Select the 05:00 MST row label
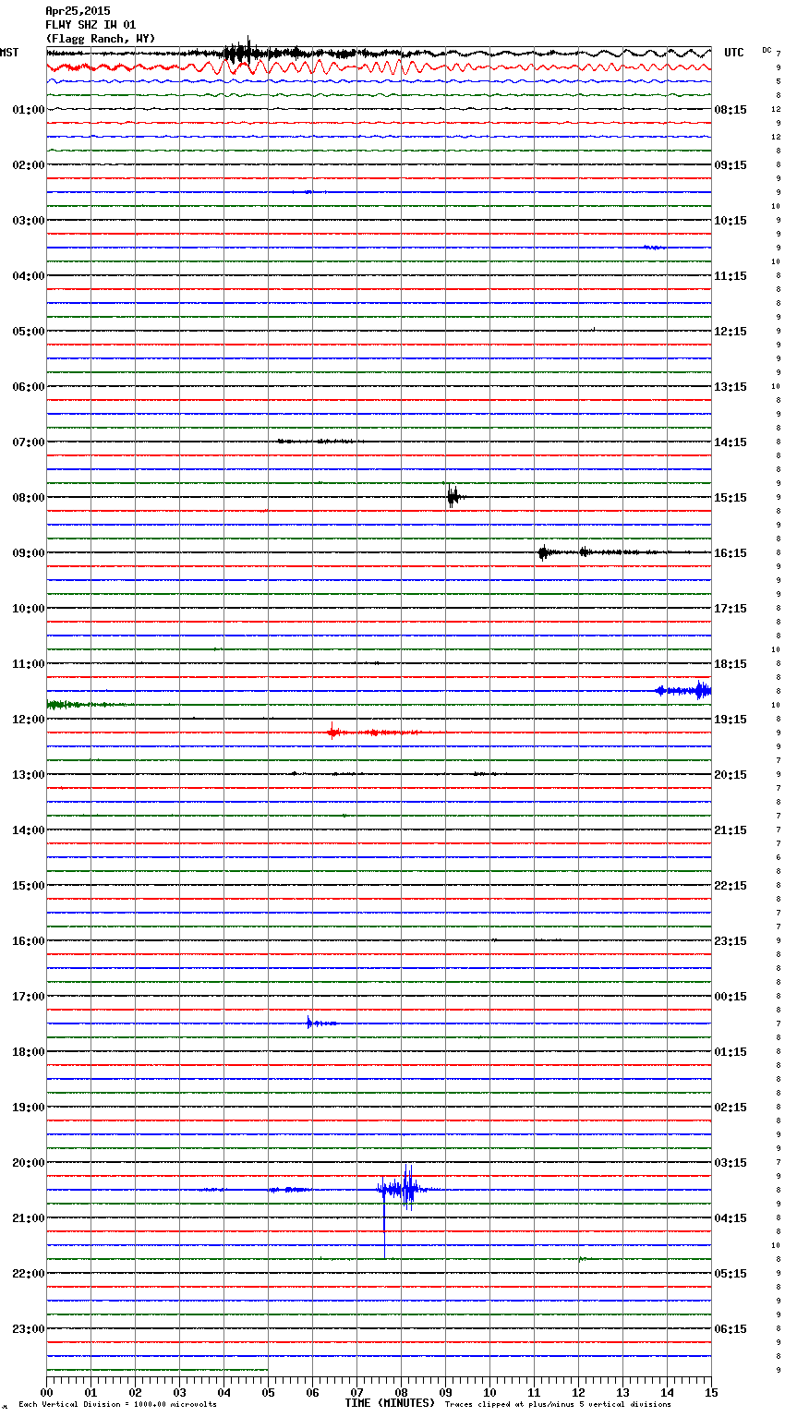 29,332
